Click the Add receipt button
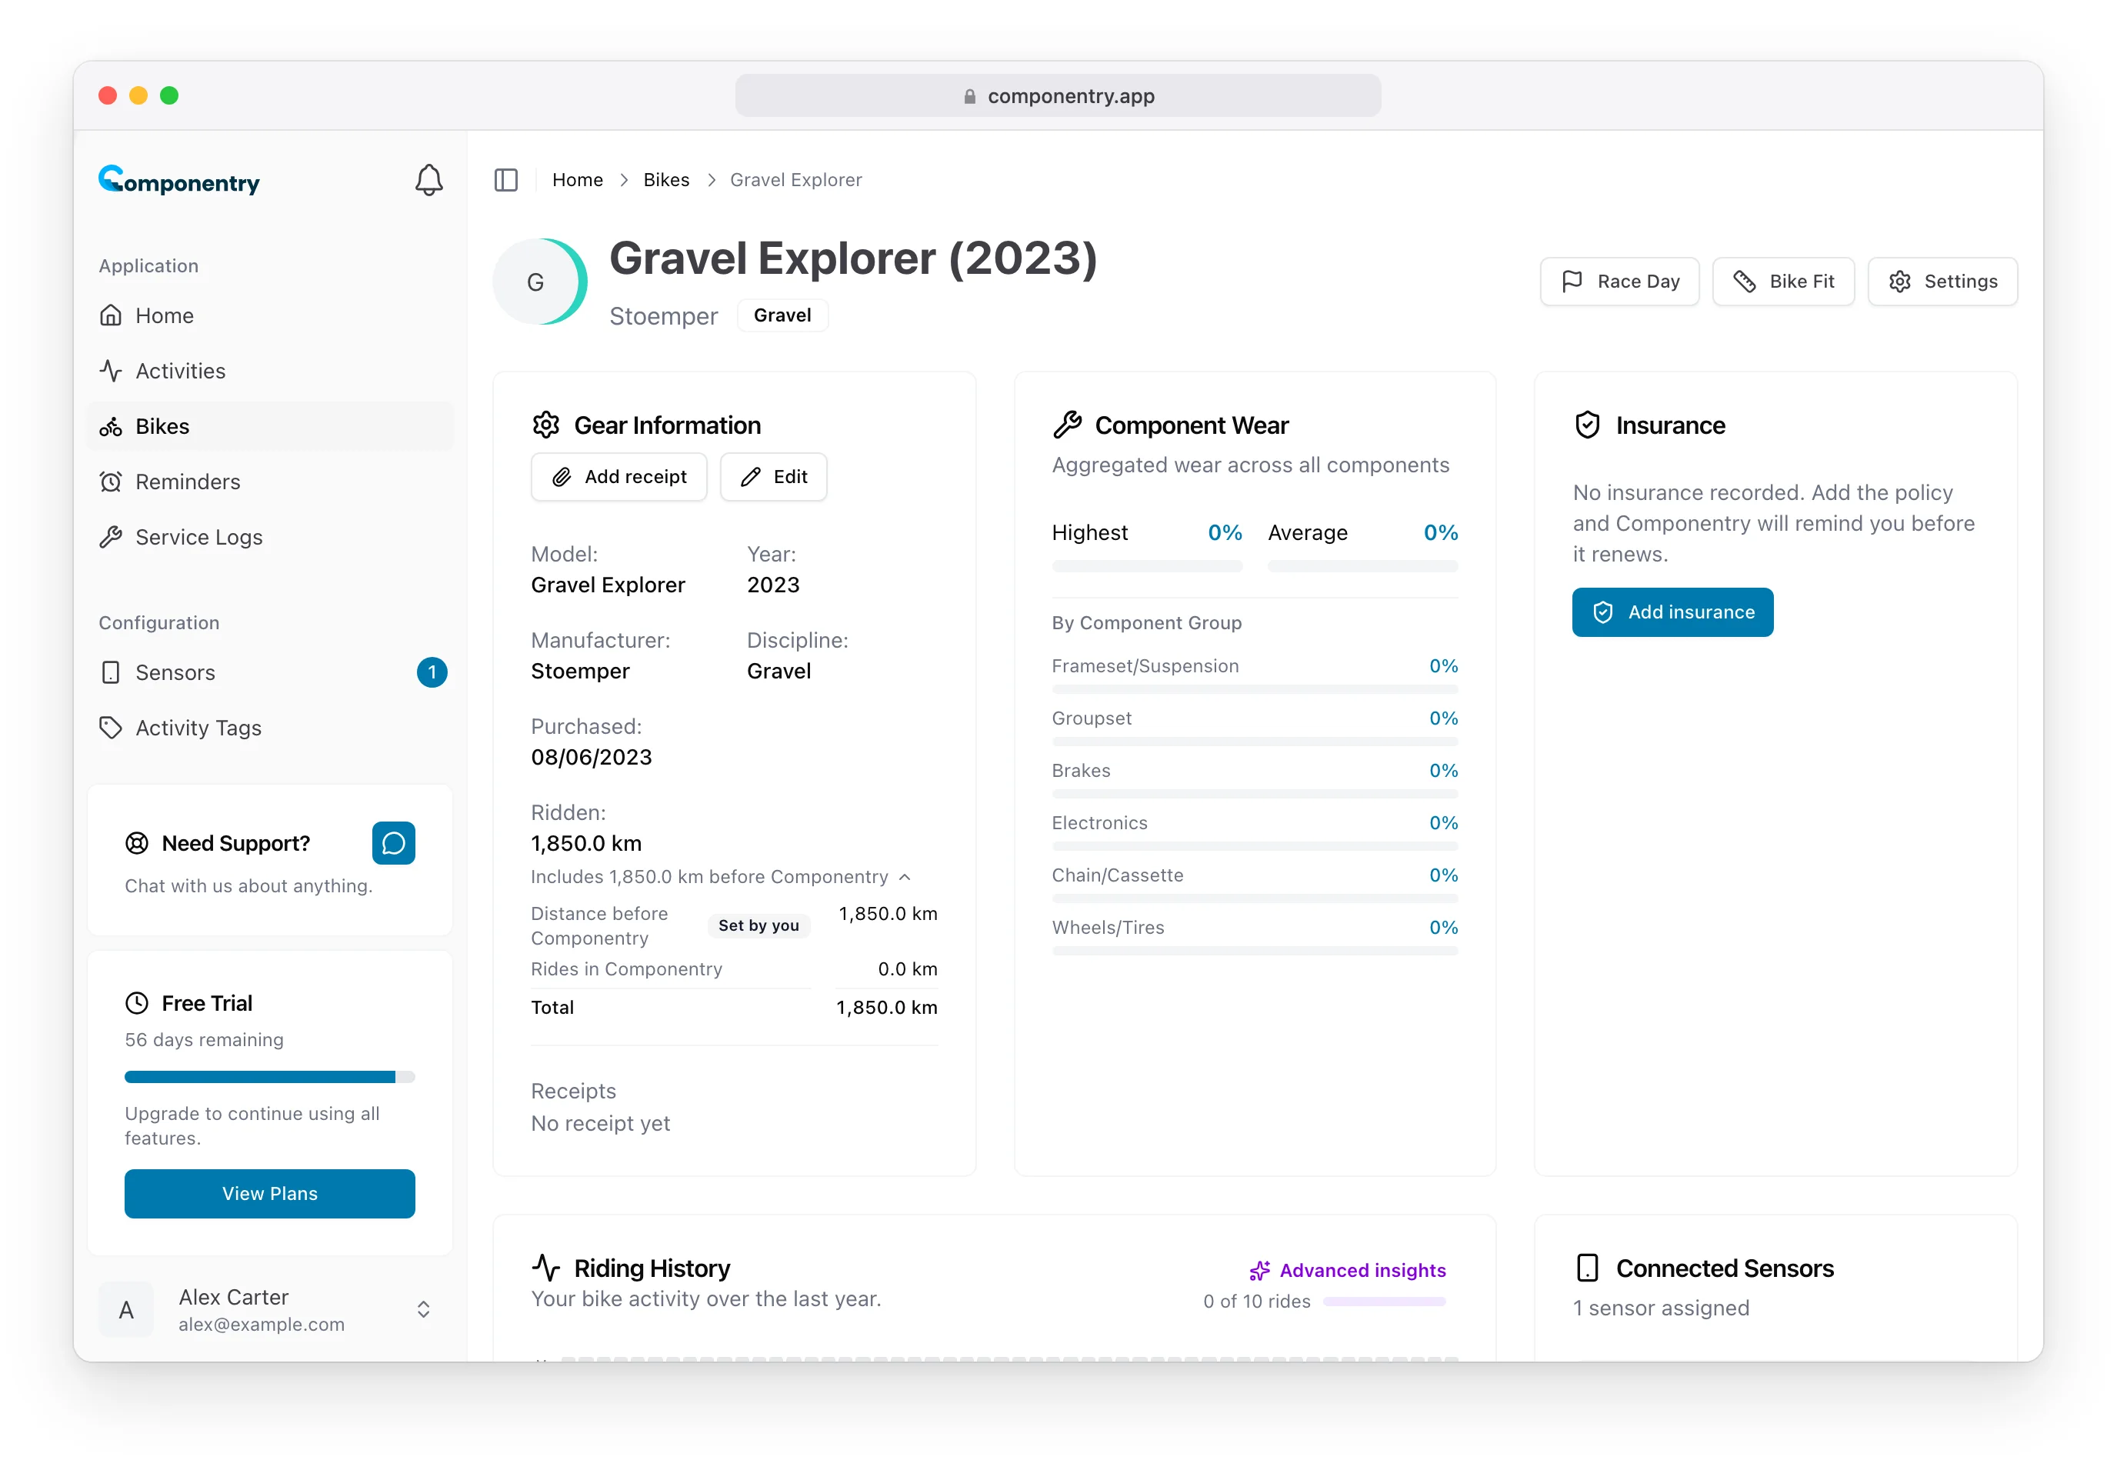This screenshot has height=1460, width=2117. pyautogui.click(x=619, y=477)
